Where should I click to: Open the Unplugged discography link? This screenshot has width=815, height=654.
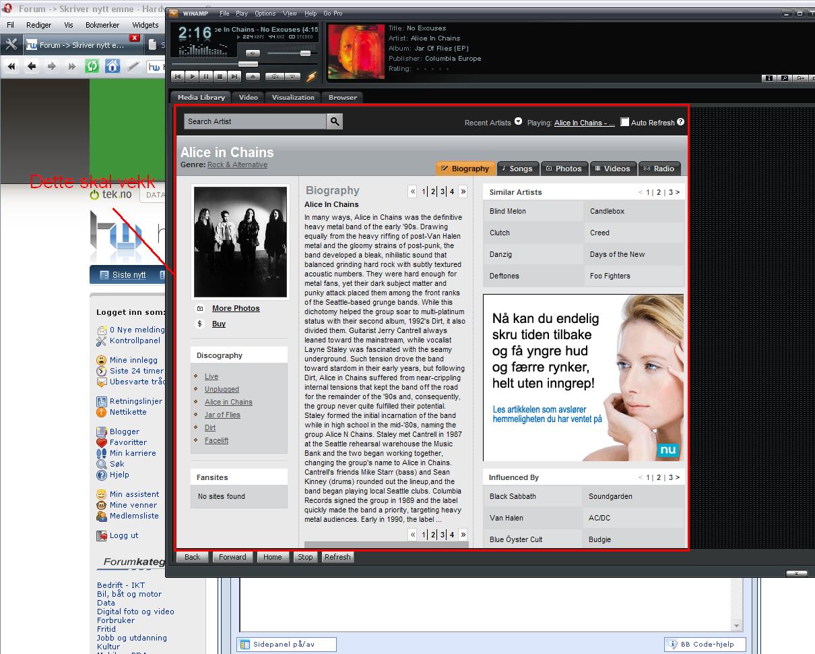tap(222, 389)
